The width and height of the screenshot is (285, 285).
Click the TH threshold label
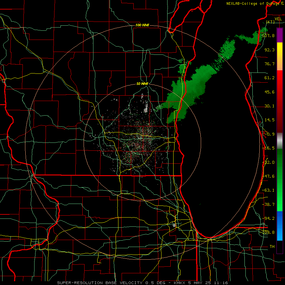click(272, 246)
